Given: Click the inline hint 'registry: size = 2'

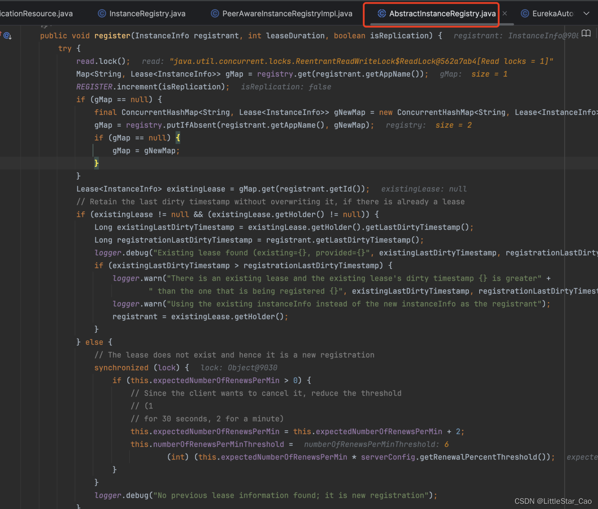Looking at the screenshot, I should point(429,125).
